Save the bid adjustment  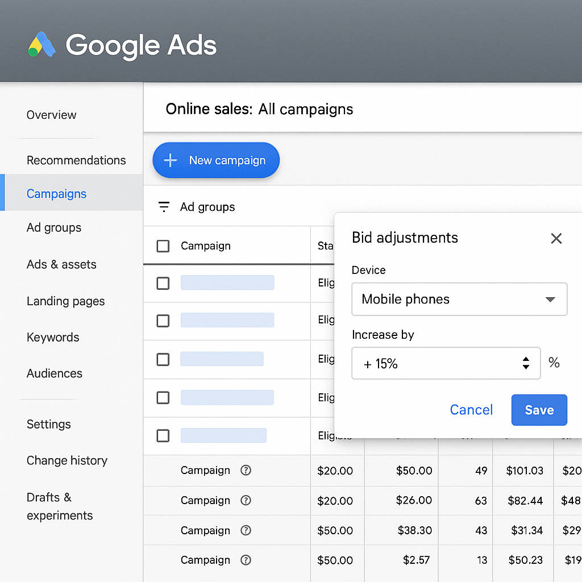(x=539, y=410)
